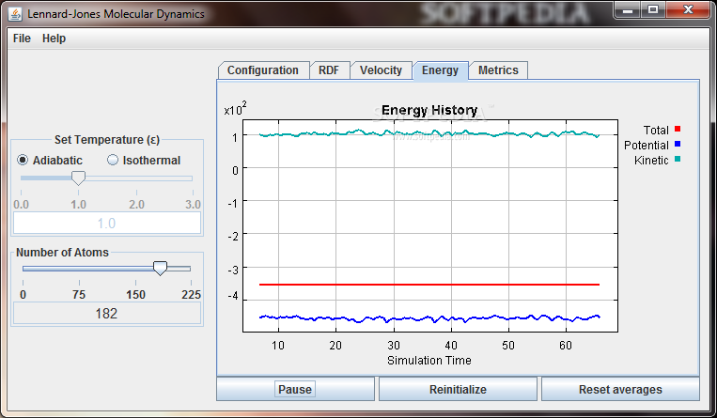Open the File menu
Screen dimensions: 717x418
click(x=22, y=39)
